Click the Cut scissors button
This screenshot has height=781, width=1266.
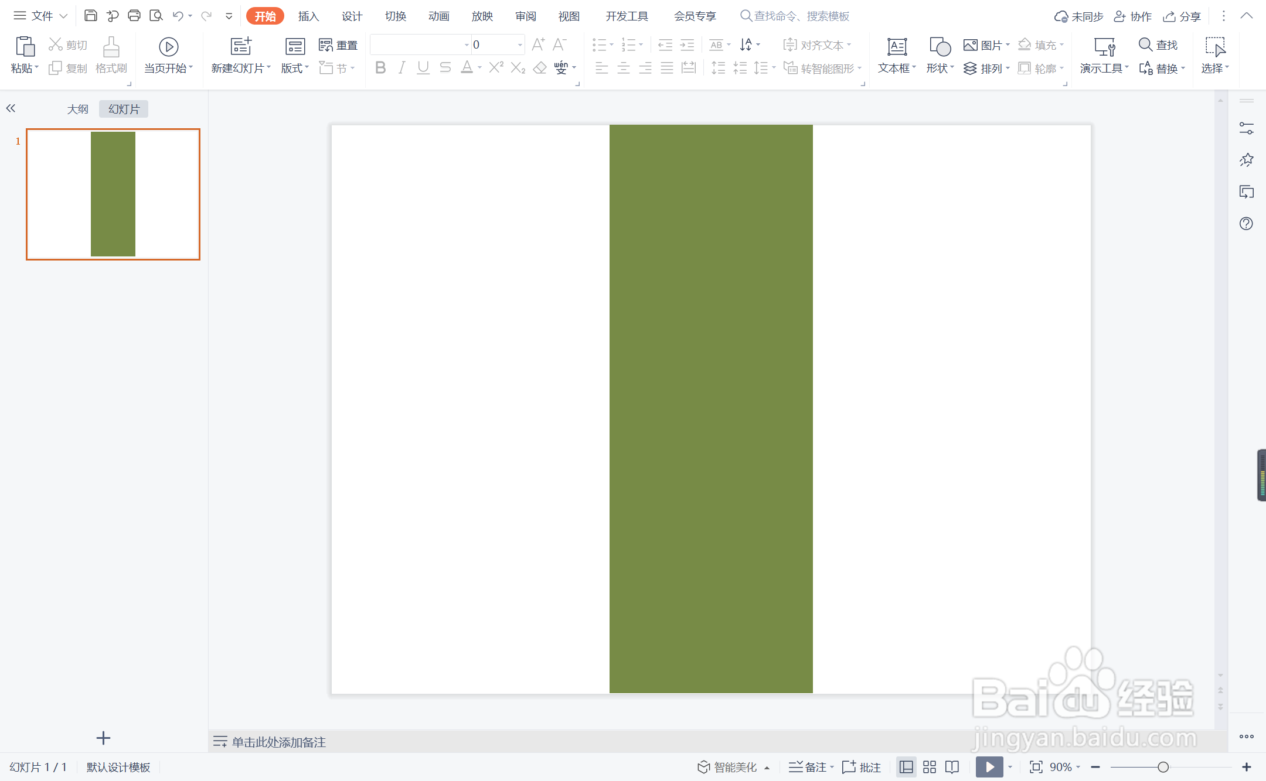tap(68, 44)
